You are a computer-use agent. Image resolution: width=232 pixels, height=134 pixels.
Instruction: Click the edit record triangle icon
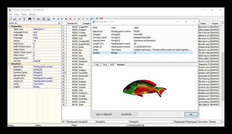click(x=79, y=19)
